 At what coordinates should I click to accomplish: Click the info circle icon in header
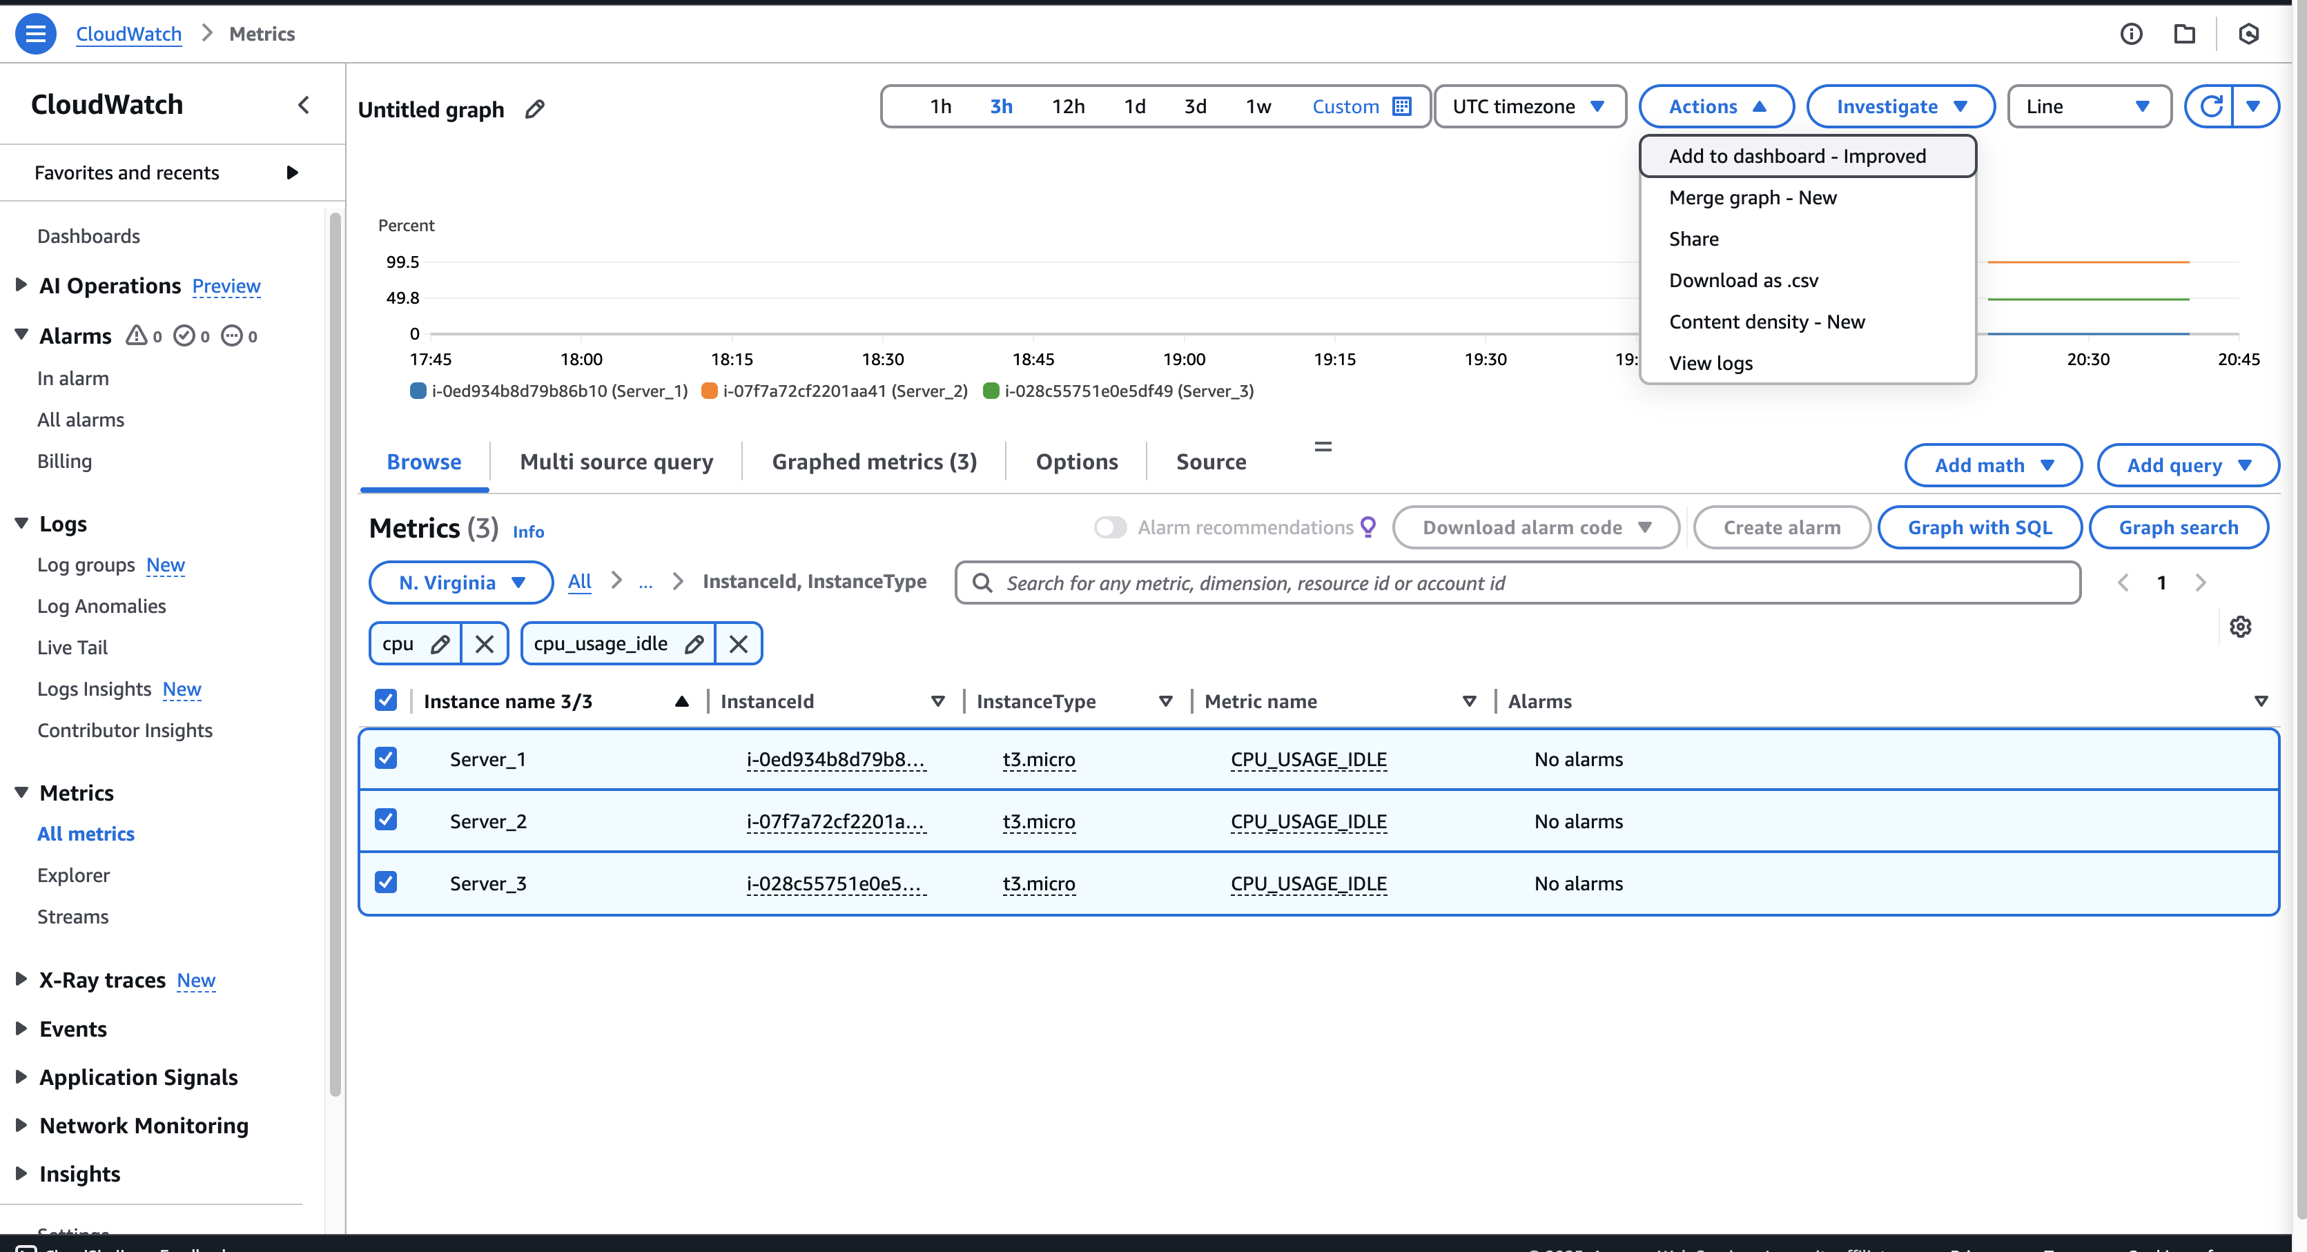(2130, 34)
